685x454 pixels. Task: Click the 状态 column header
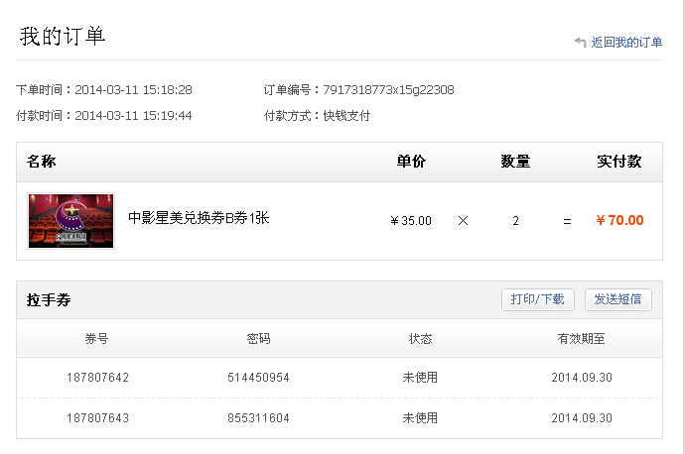(420, 338)
